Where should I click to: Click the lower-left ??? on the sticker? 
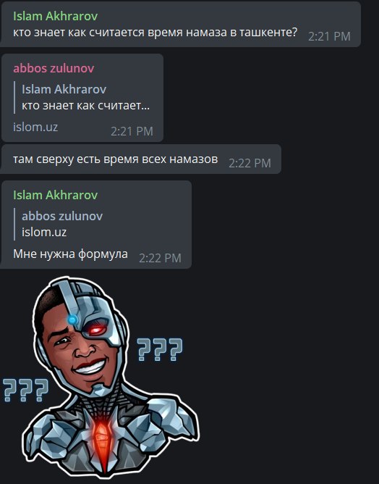[26, 390]
